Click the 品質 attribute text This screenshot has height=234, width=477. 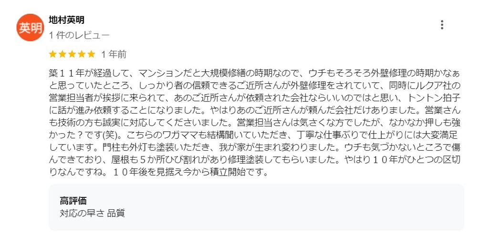[x=116, y=214]
